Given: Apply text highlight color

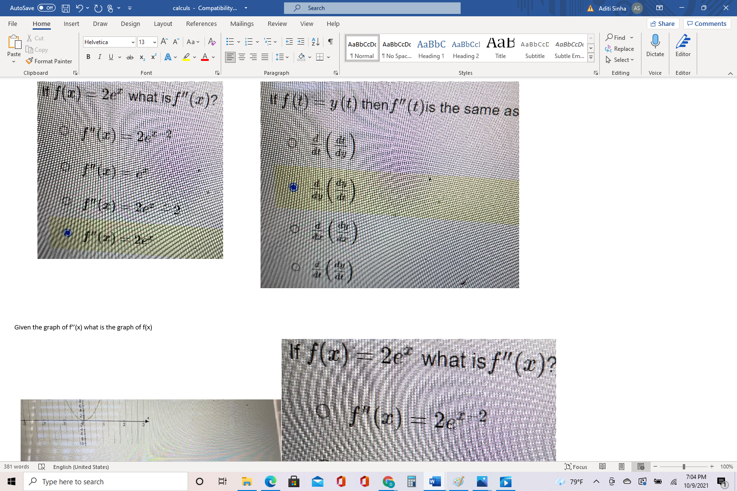Looking at the screenshot, I should click(186, 57).
